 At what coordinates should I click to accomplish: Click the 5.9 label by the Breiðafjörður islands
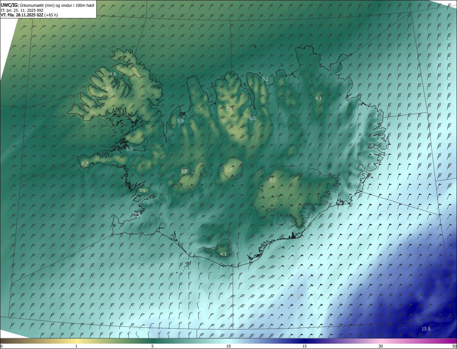click(129, 149)
